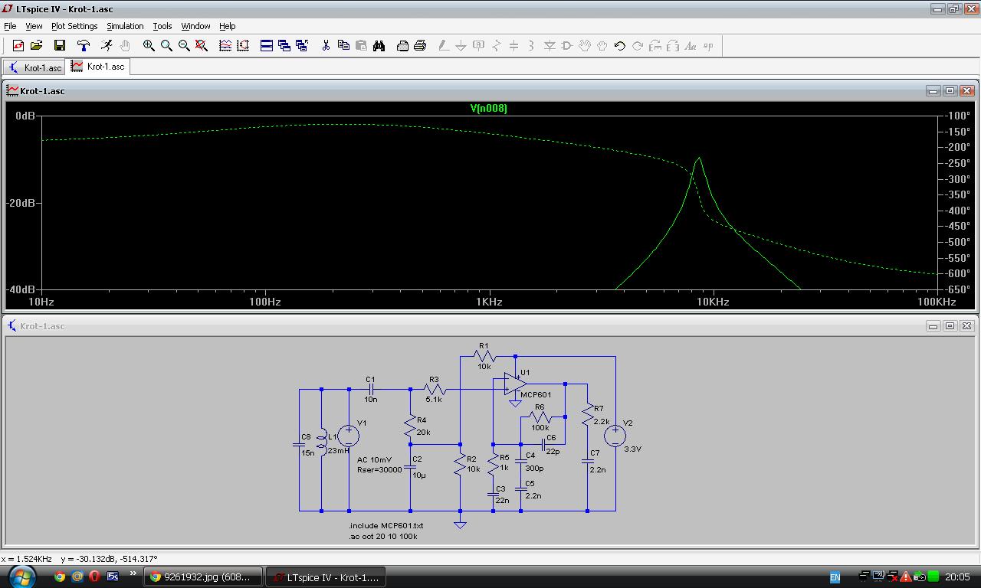Cascade windows using the overlapping panes icon

(x=284, y=46)
